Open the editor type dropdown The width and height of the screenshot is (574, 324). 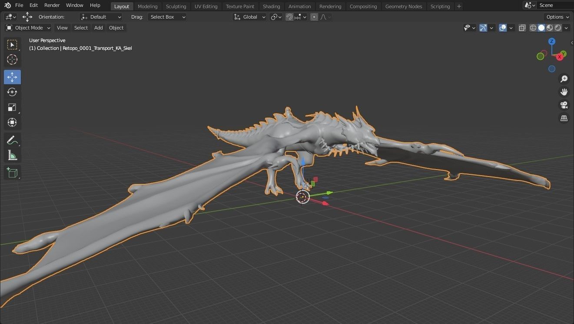[x=10, y=17]
